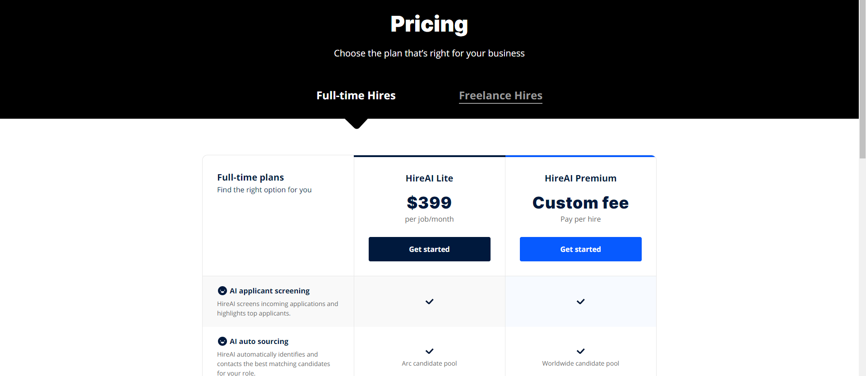
Task: Click checkmark above Worldwide candidate pool
Action: point(580,351)
